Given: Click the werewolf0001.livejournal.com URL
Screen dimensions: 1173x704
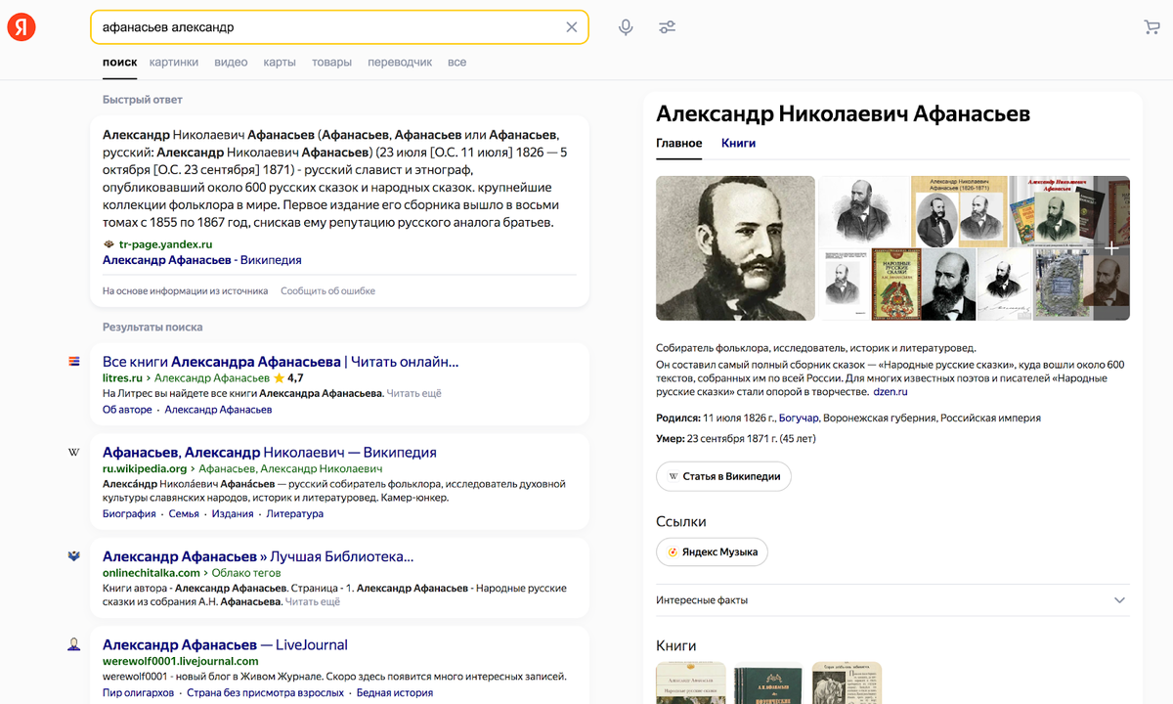Looking at the screenshot, I should (x=181, y=661).
